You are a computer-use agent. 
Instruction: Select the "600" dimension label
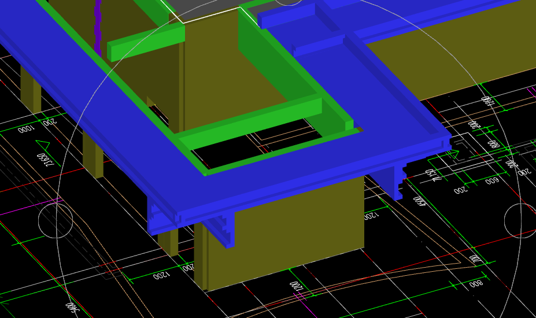tap(492, 180)
